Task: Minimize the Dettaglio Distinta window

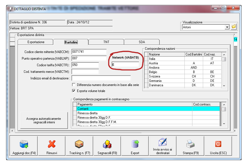Action: 215,8
